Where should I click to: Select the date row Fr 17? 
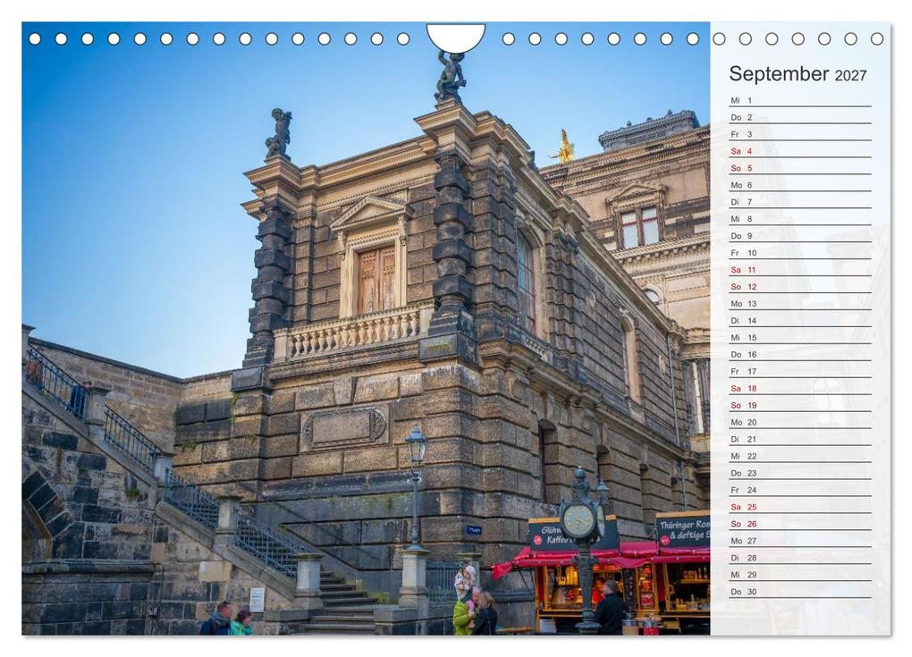(x=799, y=371)
